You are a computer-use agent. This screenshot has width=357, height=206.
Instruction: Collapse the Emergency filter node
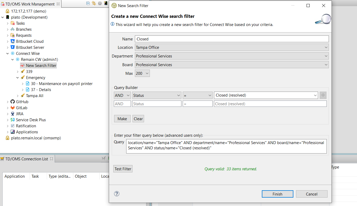18,78
